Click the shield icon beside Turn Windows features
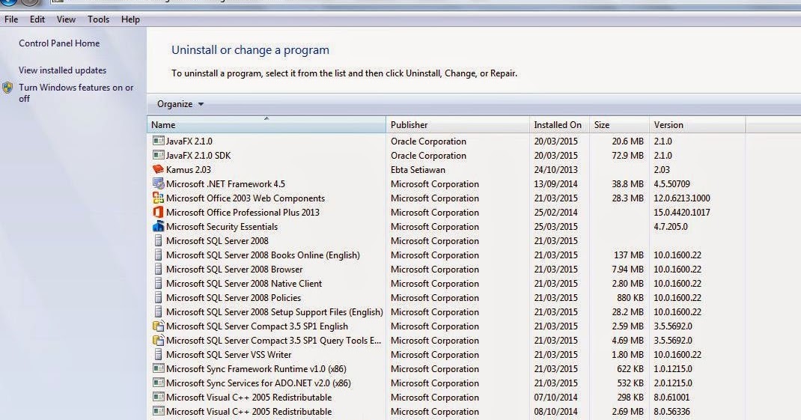Viewport: 801px width, 420px height. coord(7,88)
